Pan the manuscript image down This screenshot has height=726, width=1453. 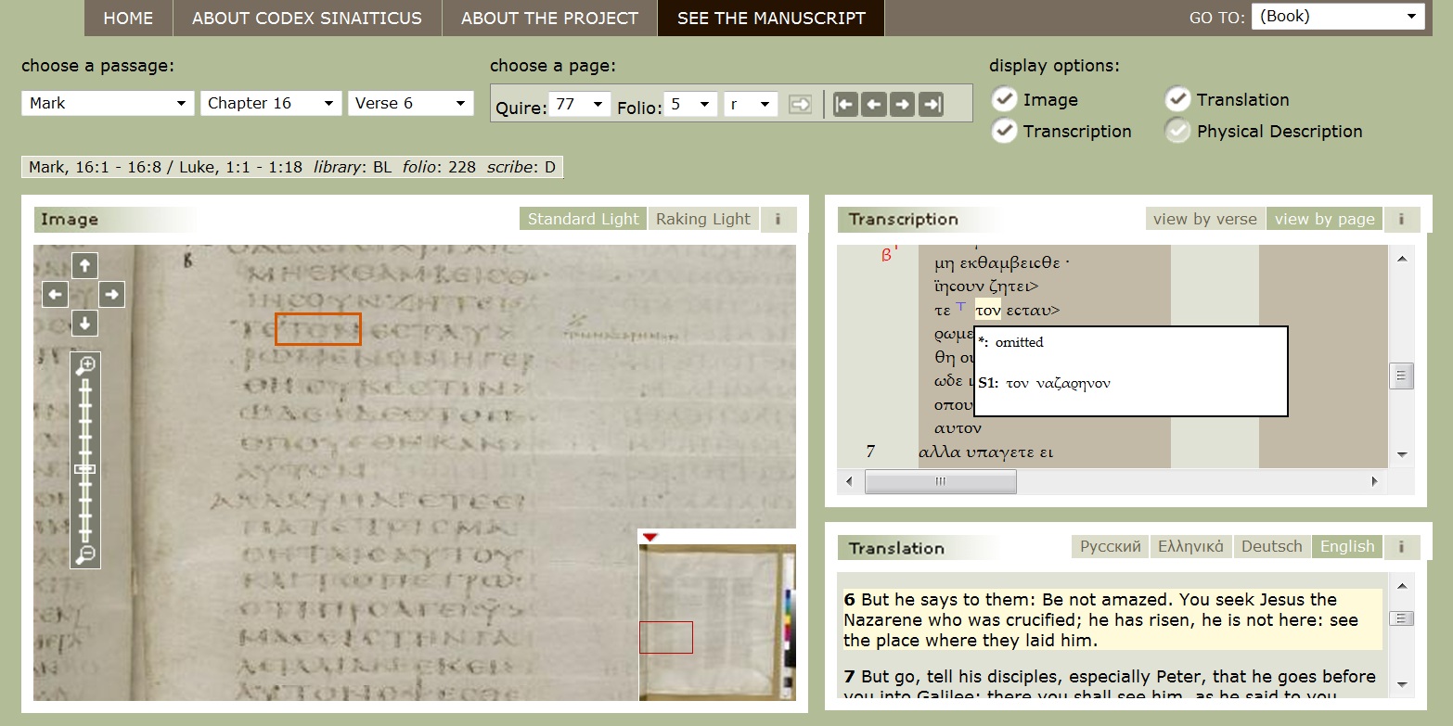point(84,324)
